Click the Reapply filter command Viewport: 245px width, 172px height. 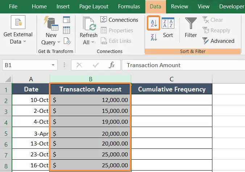coord(216,30)
